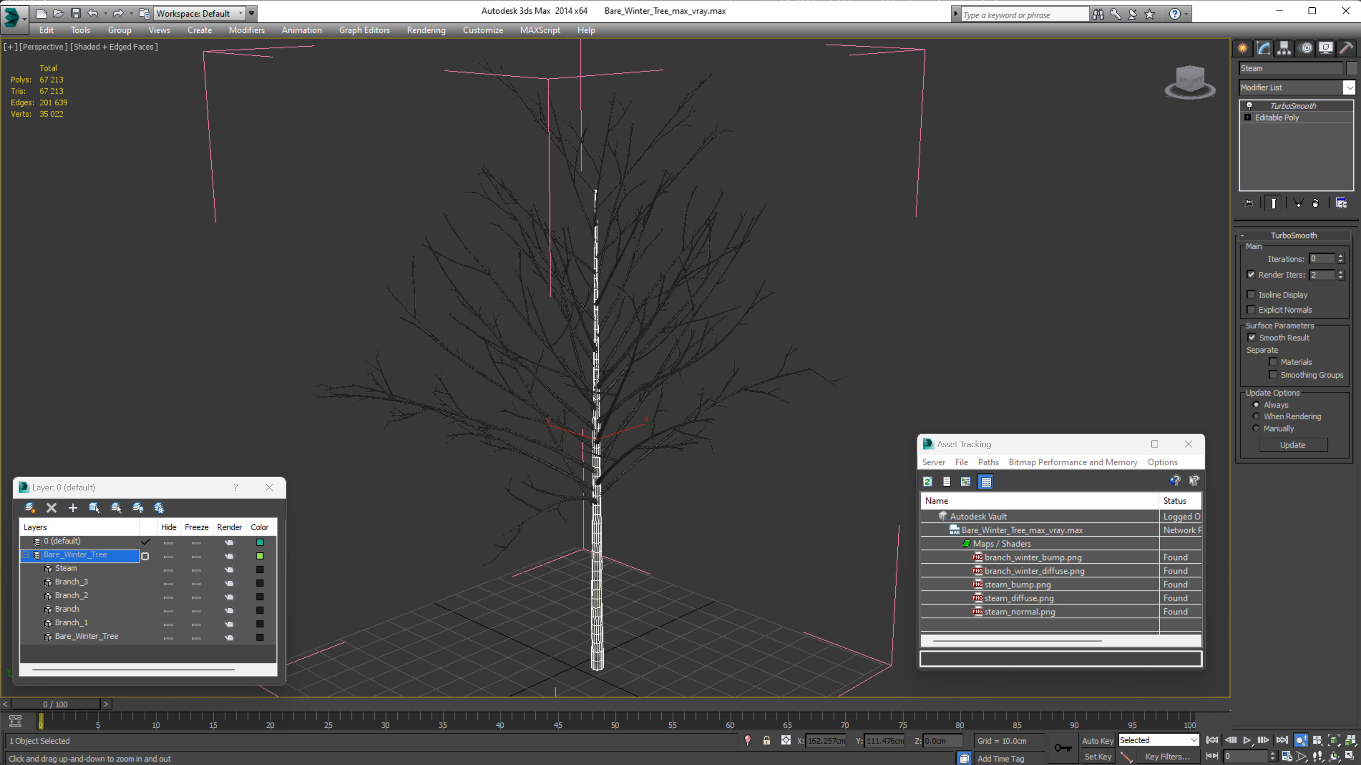Screen dimensions: 1361x765
Task: Refresh icon in Asset Tracking toolbar
Action: click(x=927, y=481)
